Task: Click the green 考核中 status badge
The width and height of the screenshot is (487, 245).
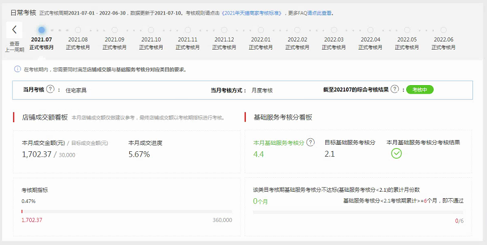Action: [420, 90]
